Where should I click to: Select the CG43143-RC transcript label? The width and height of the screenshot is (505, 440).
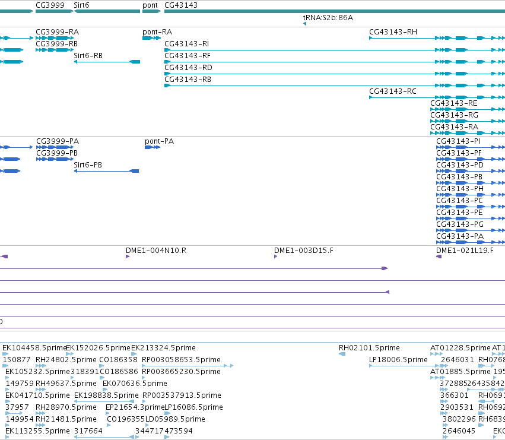click(x=393, y=91)
